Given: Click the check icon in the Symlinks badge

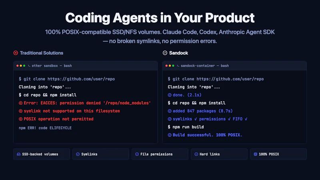Looking at the screenshot, I should tap(78, 154).
